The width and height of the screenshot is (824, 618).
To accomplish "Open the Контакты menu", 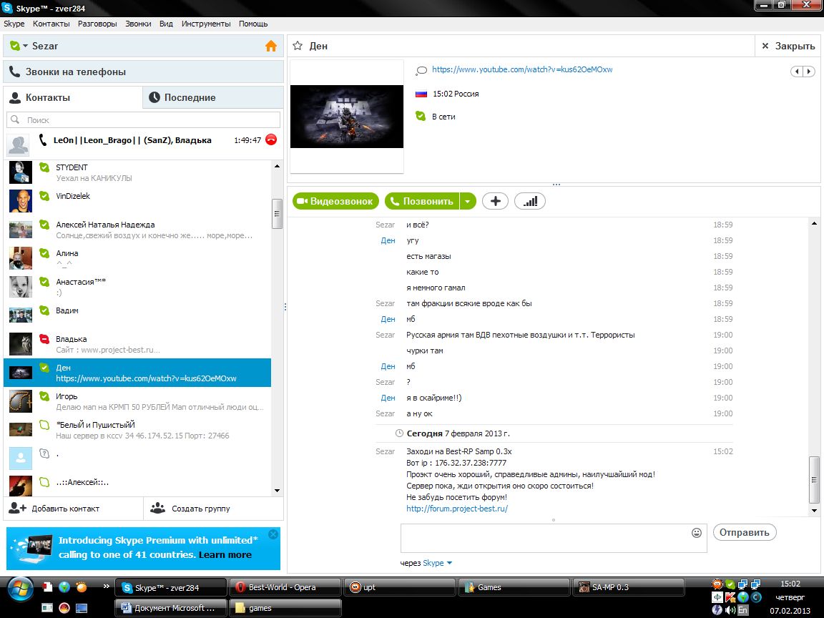I will click(x=51, y=24).
